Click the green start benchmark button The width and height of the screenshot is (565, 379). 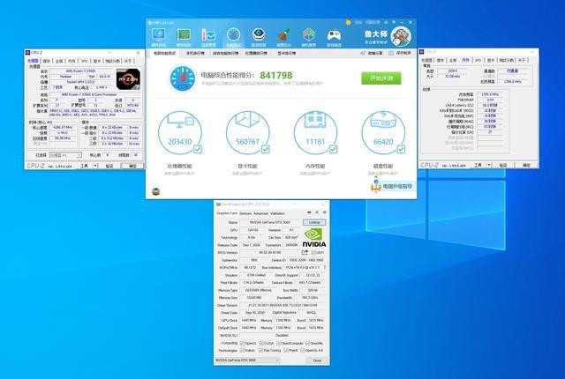pyautogui.click(x=381, y=78)
